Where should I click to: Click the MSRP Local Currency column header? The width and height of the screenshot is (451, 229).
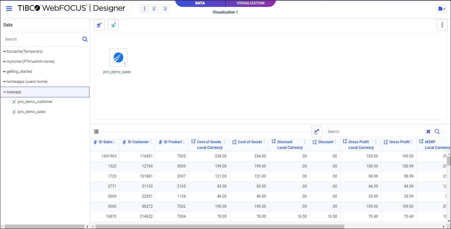click(433, 145)
